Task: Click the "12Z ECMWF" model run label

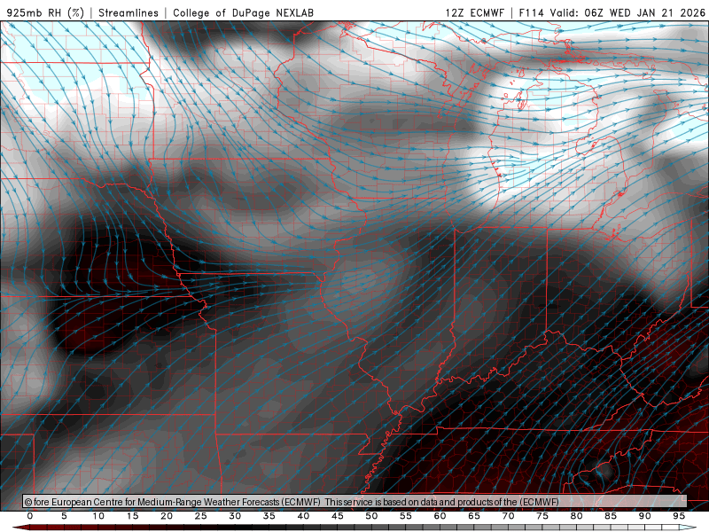Action: (x=474, y=12)
